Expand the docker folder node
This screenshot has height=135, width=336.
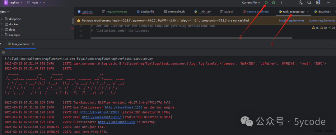2,24
